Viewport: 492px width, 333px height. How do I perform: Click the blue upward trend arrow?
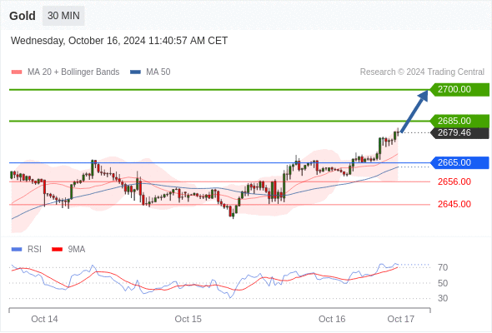click(x=414, y=112)
